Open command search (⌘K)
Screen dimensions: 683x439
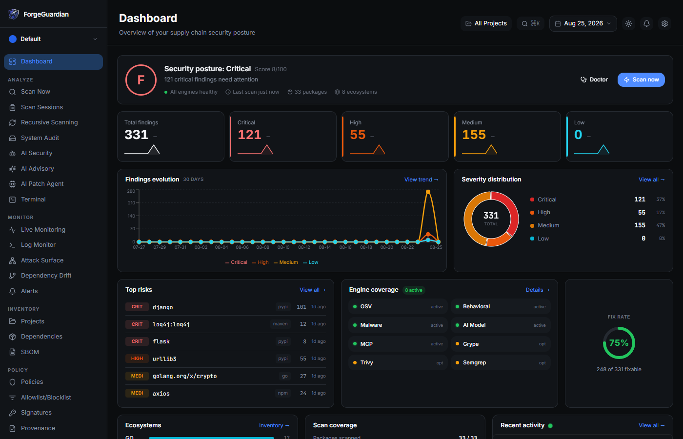531,23
